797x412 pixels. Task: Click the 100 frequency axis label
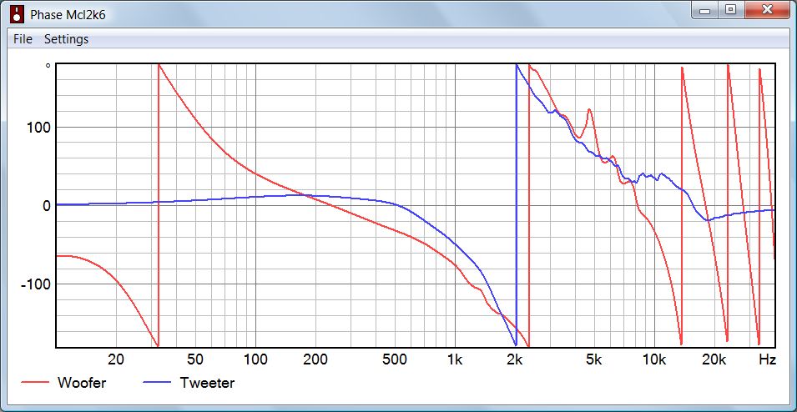point(255,359)
